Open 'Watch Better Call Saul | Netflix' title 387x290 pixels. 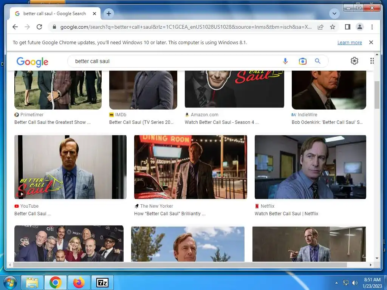[286, 214]
